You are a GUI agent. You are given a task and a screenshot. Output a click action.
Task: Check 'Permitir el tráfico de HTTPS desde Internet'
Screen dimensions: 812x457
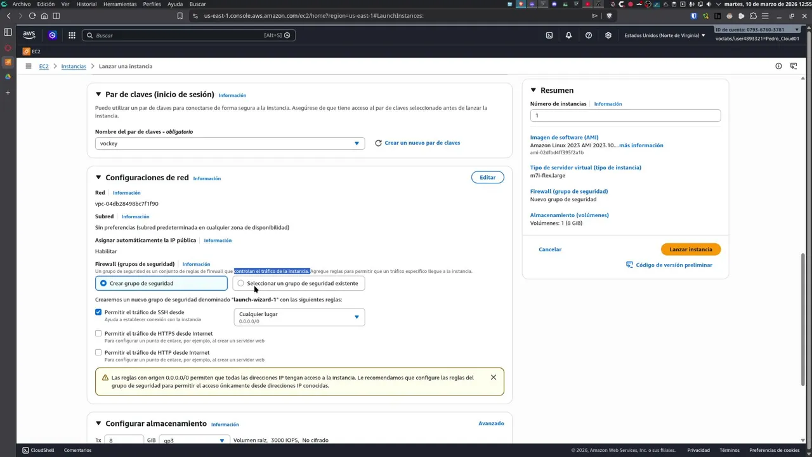[98, 333]
